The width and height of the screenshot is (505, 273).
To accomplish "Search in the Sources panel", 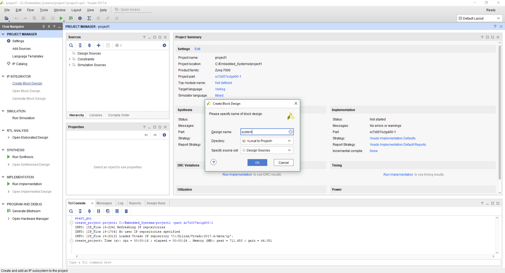I will (71, 45).
